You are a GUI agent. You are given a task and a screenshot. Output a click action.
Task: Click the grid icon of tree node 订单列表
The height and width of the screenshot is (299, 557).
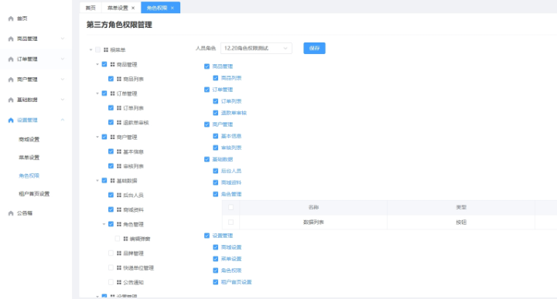point(119,108)
